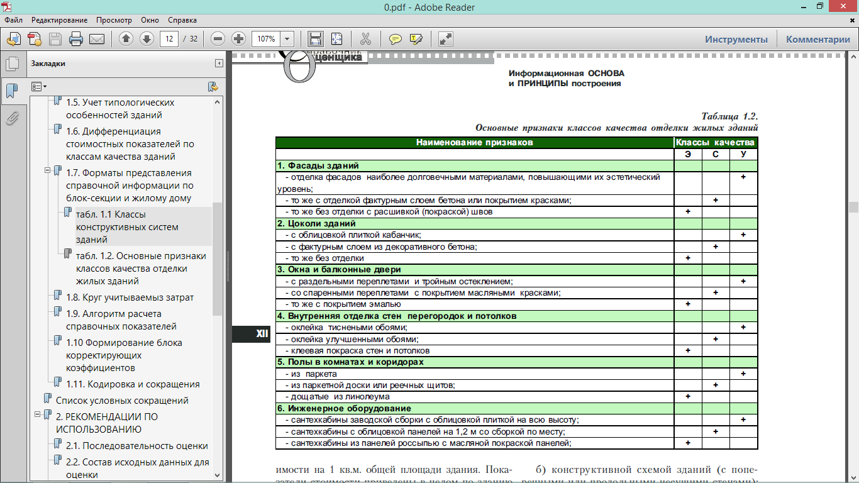Select bookmark 1.5. Учет типологических особенностей
Image resolution: width=859 pixels, height=483 pixels.
120,109
